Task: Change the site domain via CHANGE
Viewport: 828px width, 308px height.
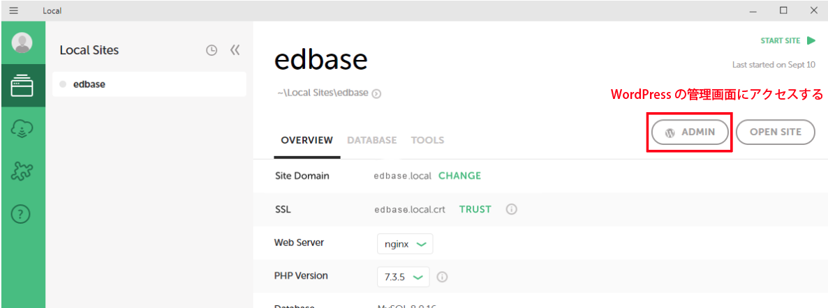Action: coord(459,176)
